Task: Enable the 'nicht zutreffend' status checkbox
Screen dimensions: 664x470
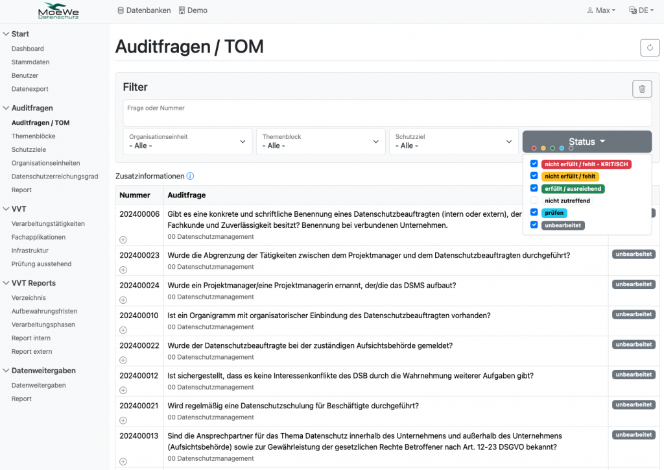Action: (534, 201)
